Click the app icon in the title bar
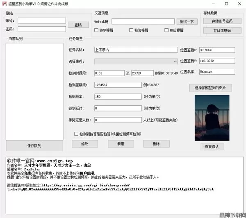The height and width of the screenshot is (218, 246). coord(5,4)
